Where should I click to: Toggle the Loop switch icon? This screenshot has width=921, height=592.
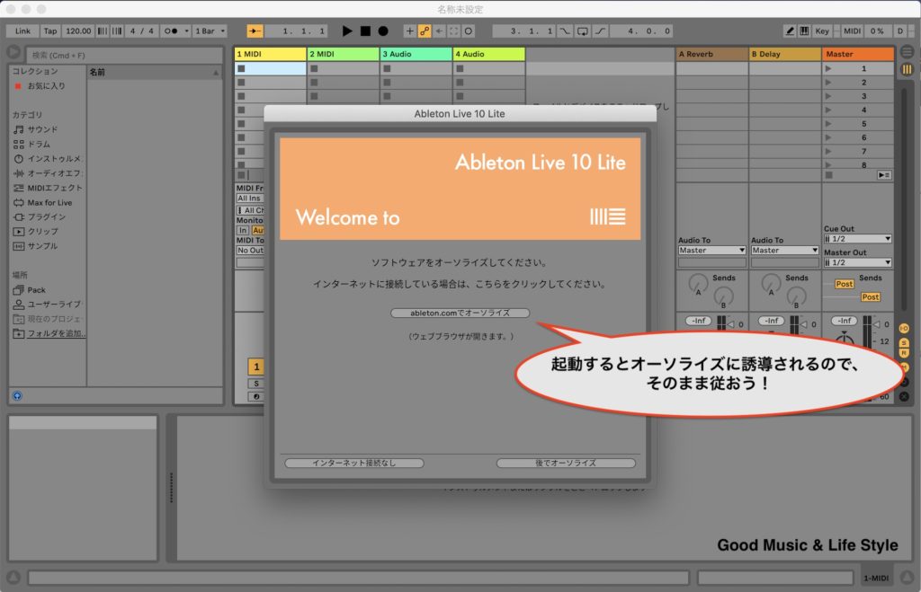coord(583,31)
